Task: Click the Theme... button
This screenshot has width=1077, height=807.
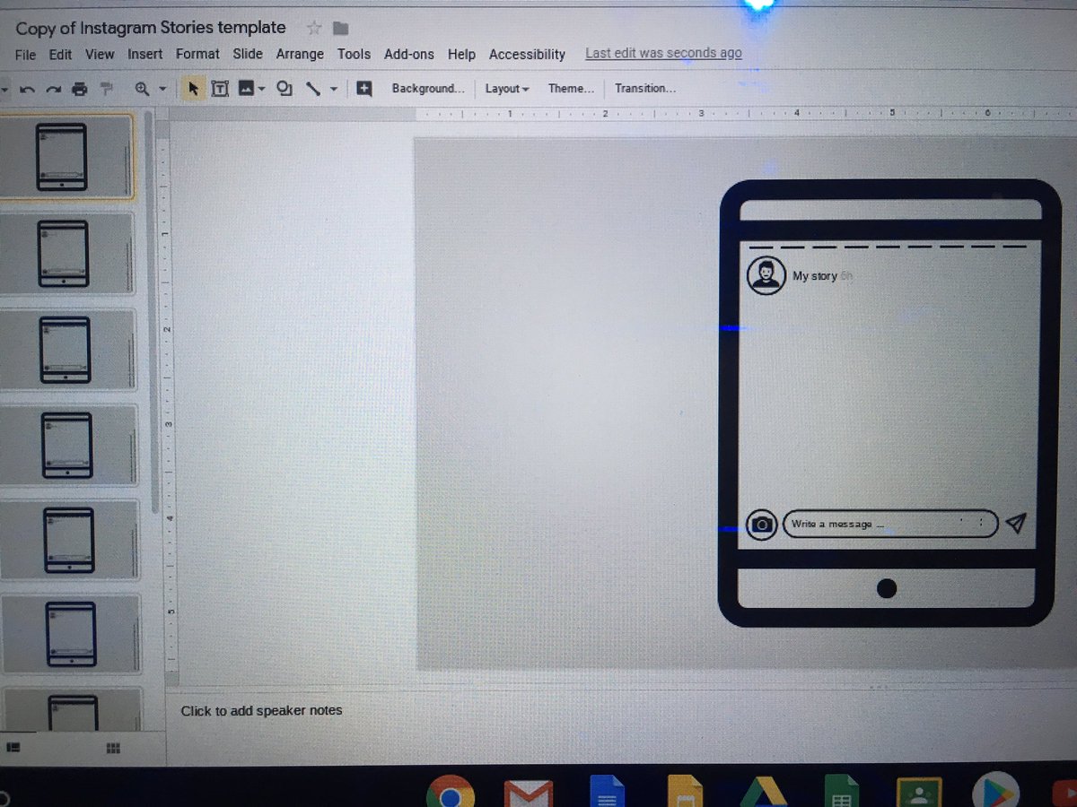Action: coord(572,88)
